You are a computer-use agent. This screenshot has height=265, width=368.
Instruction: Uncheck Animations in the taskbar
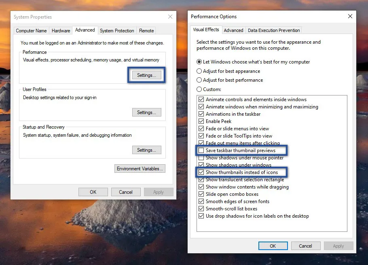201,114
